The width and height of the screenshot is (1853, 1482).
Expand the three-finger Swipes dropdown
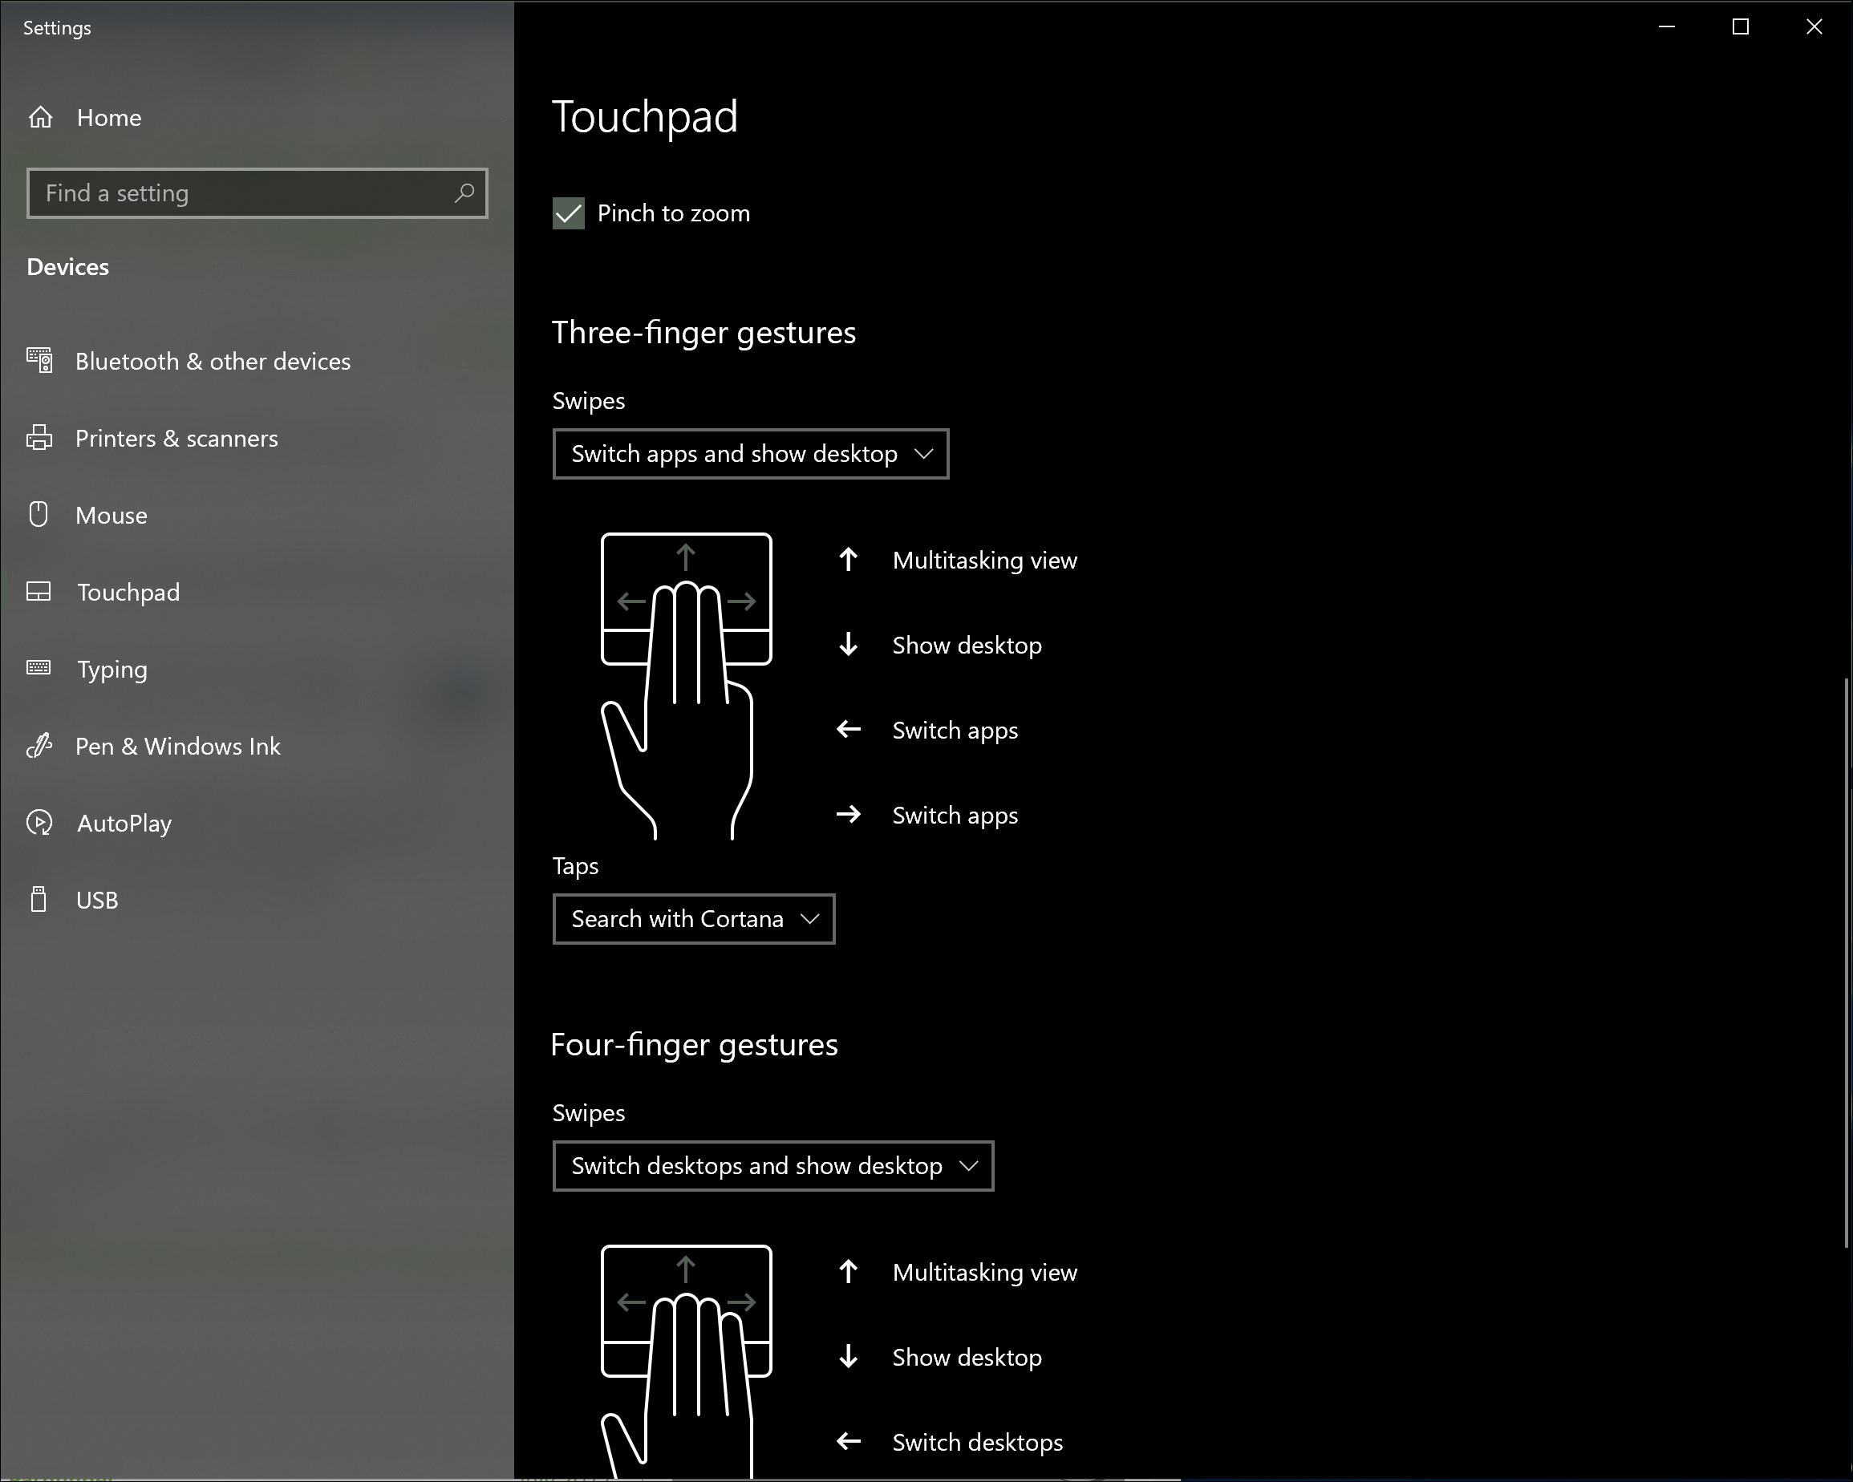pos(752,454)
